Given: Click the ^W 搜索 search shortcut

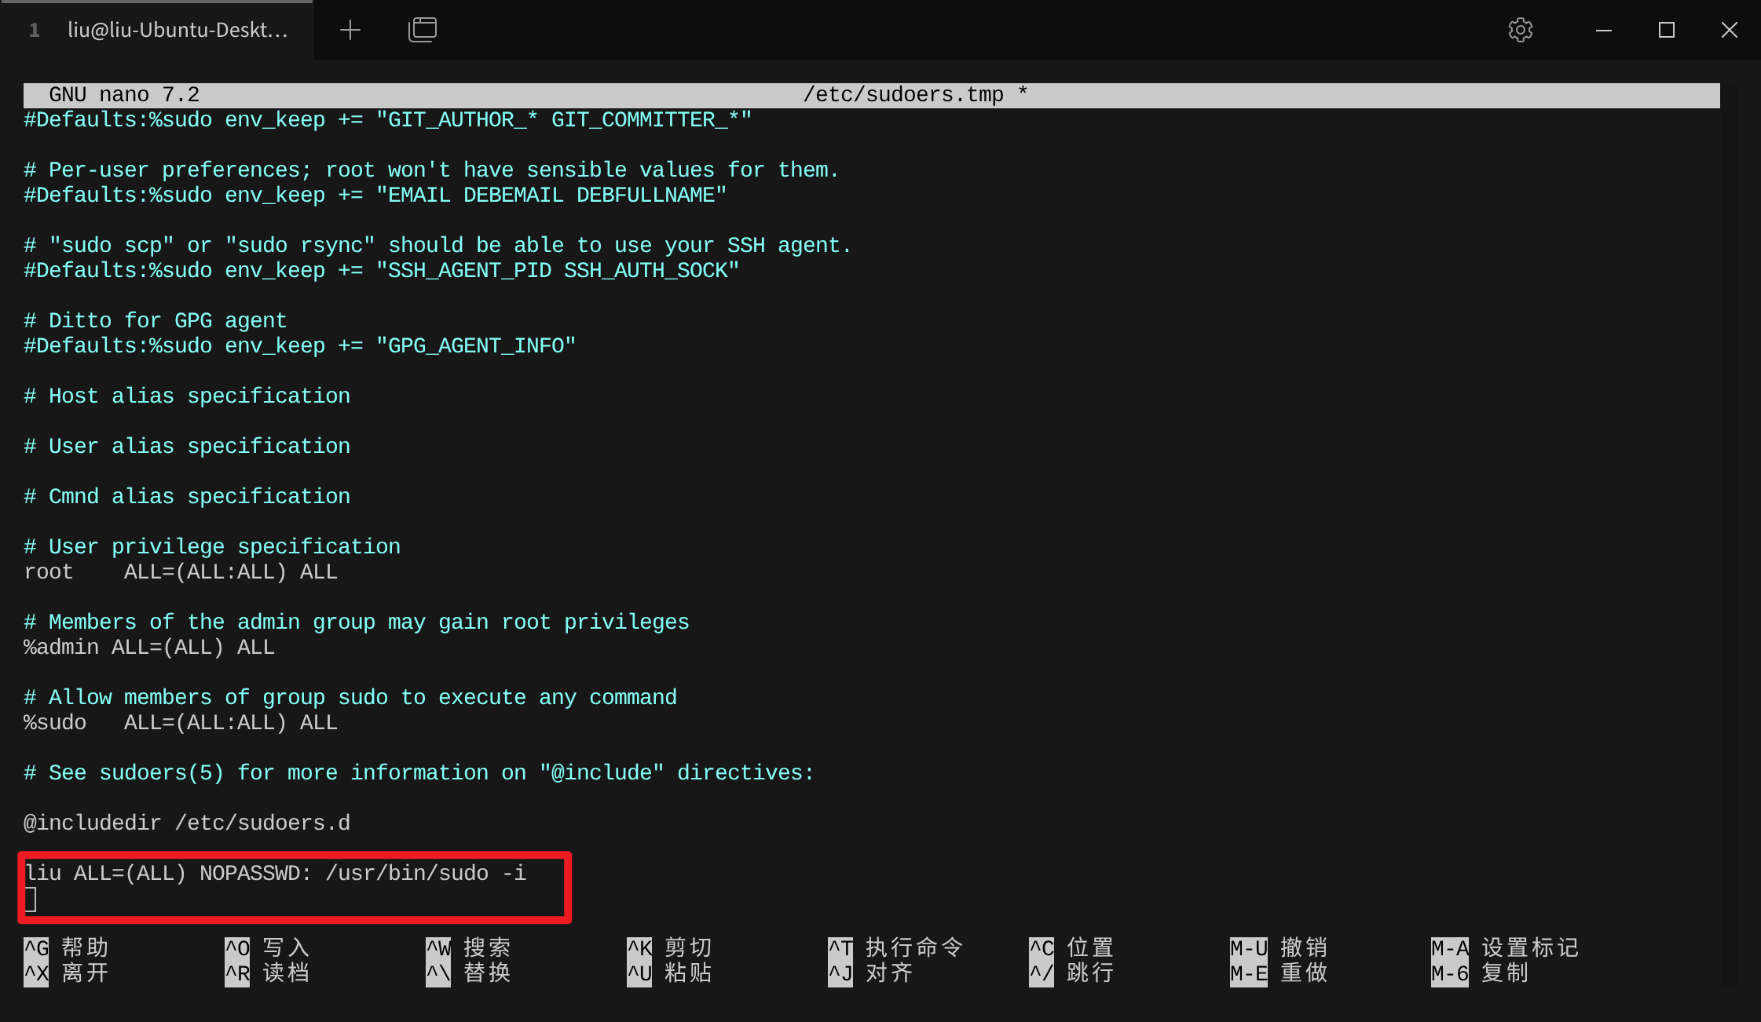Looking at the screenshot, I should [469, 947].
